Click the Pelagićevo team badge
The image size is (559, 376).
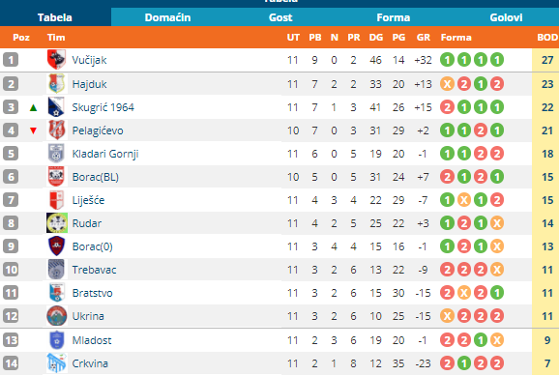click(56, 130)
